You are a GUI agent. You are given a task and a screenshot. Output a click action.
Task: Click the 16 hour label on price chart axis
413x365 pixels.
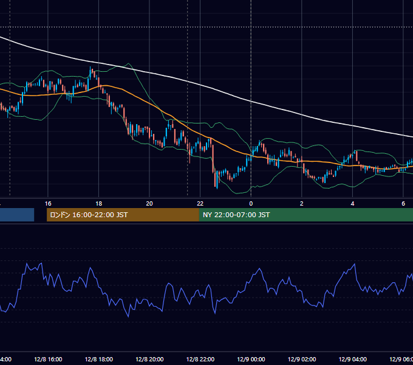[x=48, y=204]
